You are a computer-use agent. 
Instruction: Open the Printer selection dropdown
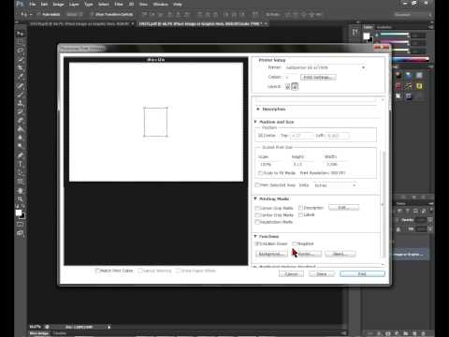(x=326, y=67)
